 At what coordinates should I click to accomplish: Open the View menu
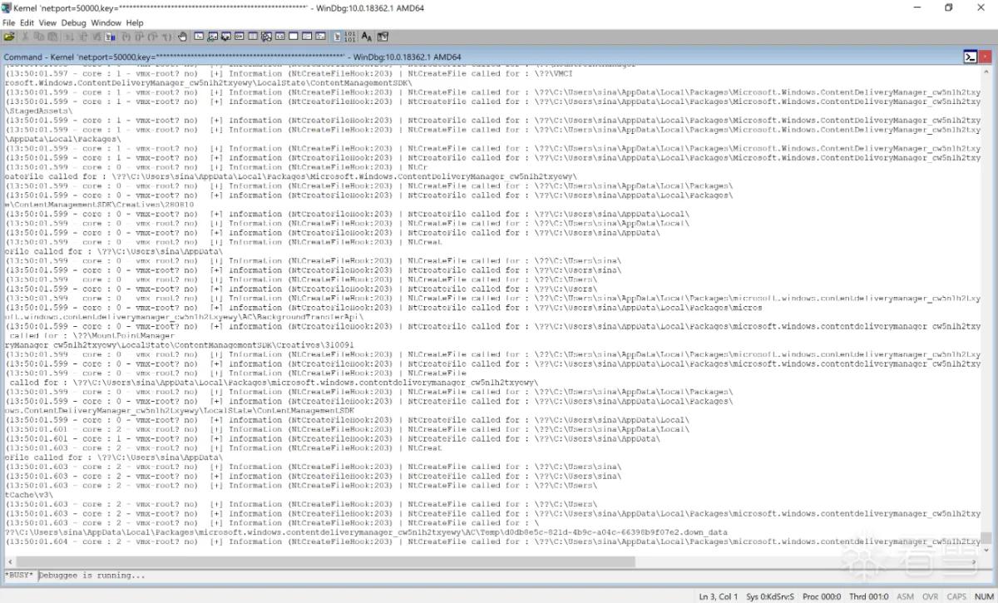coord(47,22)
